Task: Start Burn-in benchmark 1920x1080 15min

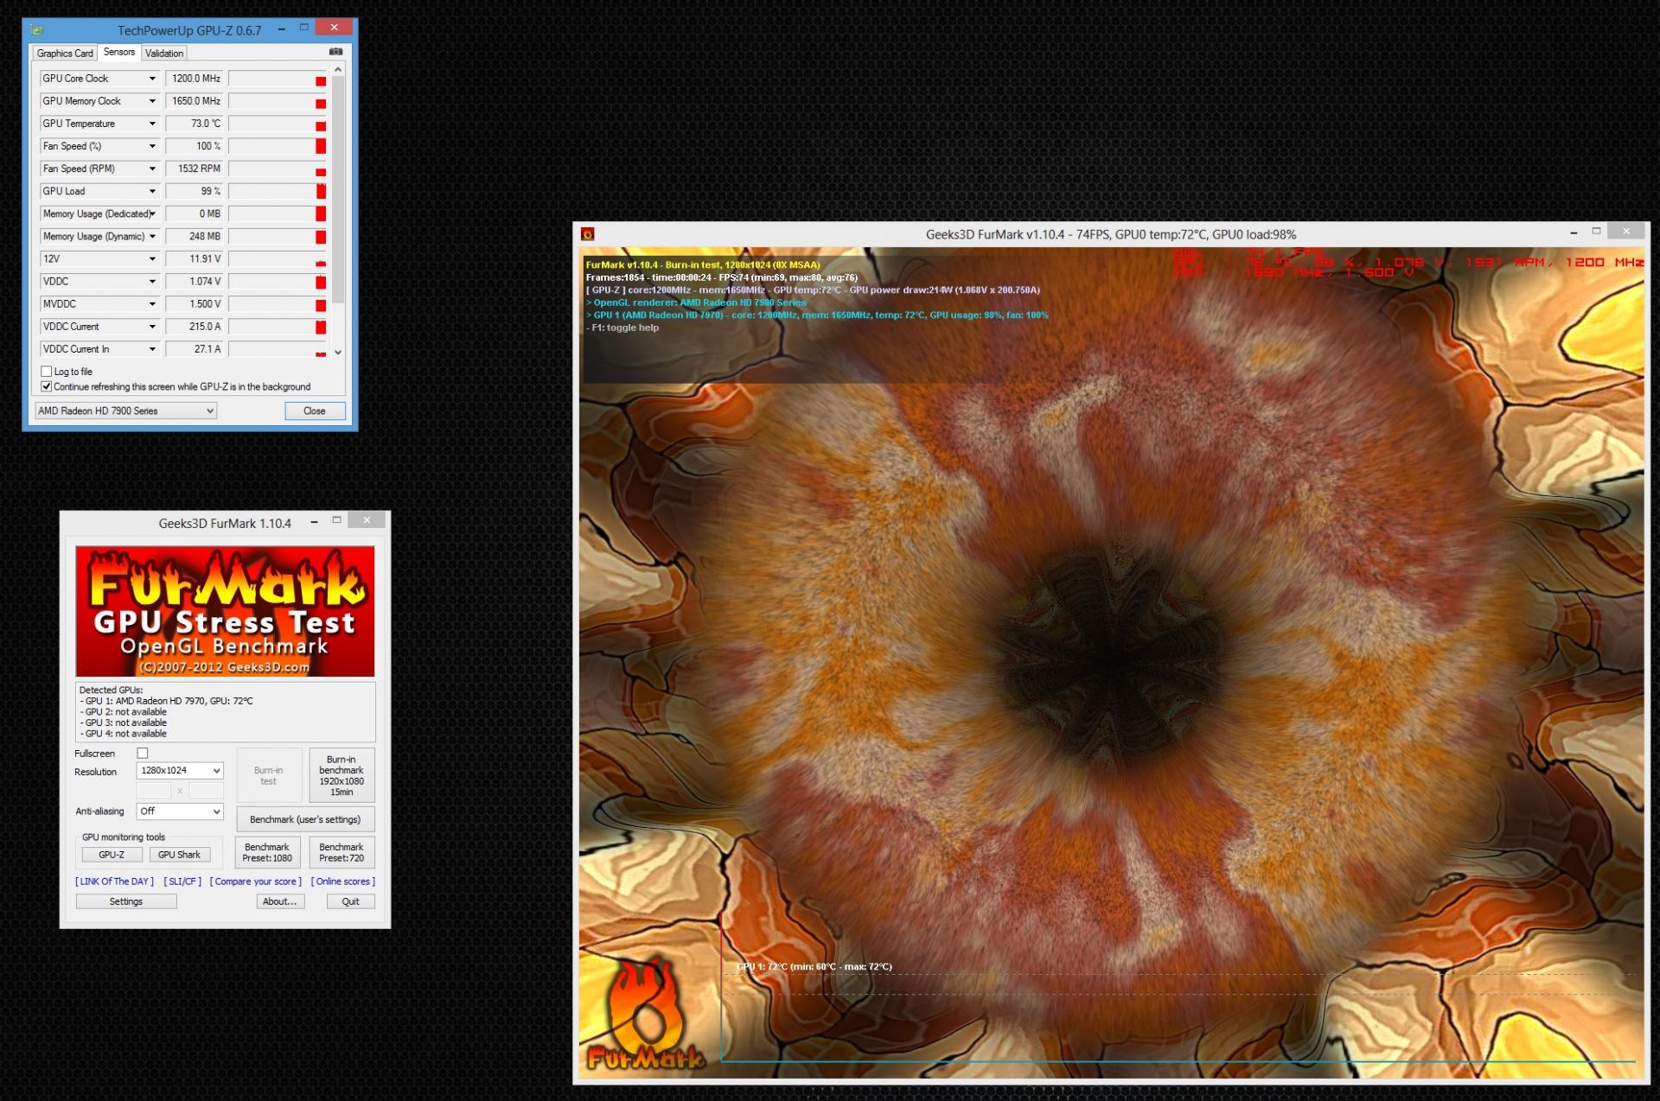Action: tap(342, 776)
